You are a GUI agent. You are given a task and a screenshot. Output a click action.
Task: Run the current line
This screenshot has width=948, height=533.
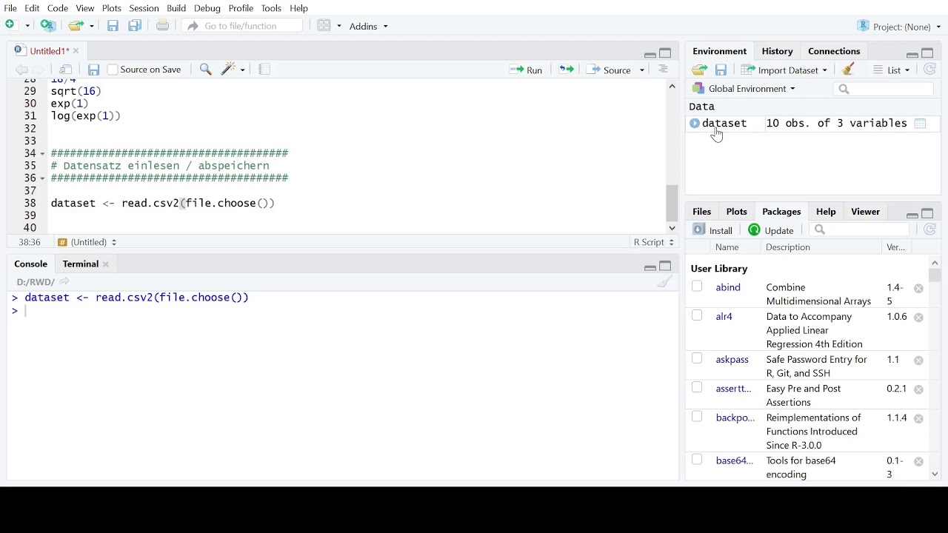coord(526,70)
